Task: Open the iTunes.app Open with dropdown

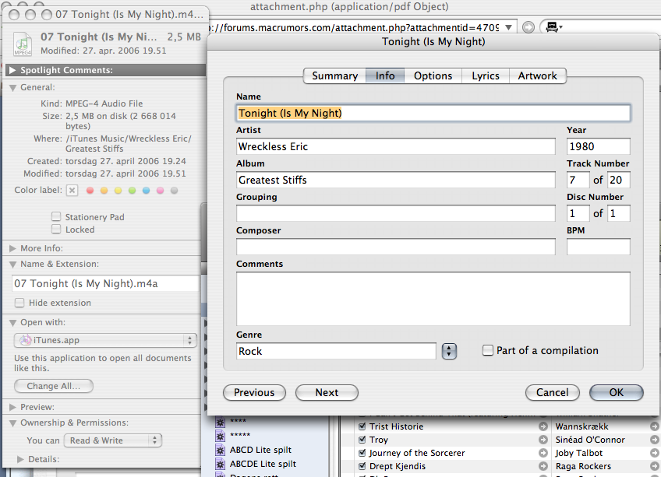Action: click(x=105, y=340)
